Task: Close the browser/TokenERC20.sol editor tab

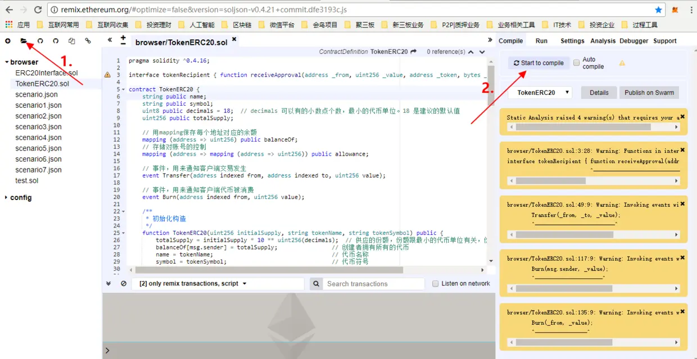Action: [234, 39]
